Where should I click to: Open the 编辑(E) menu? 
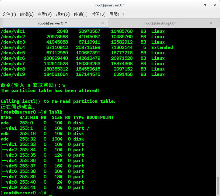click(x=27, y=14)
